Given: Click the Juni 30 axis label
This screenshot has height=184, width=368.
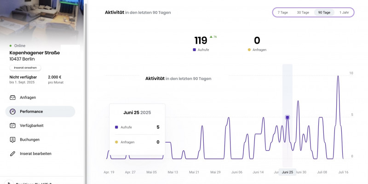Looking at the screenshot, I should click(x=301, y=172).
